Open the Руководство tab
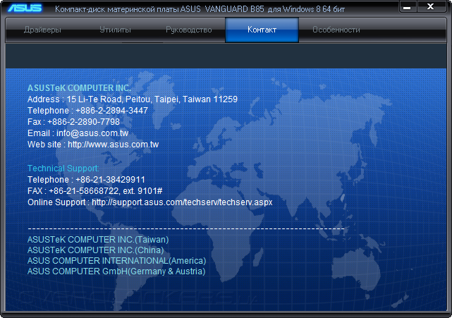Image resolution: width=452 pixels, height=318 pixels. pyautogui.click(x=188, y=30)
